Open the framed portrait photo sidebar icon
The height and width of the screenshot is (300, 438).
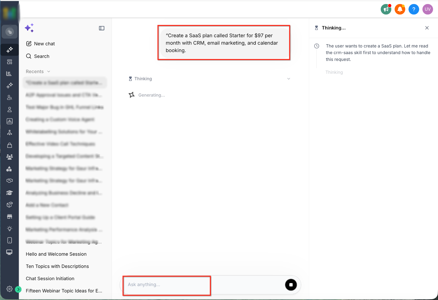(10, 121)
